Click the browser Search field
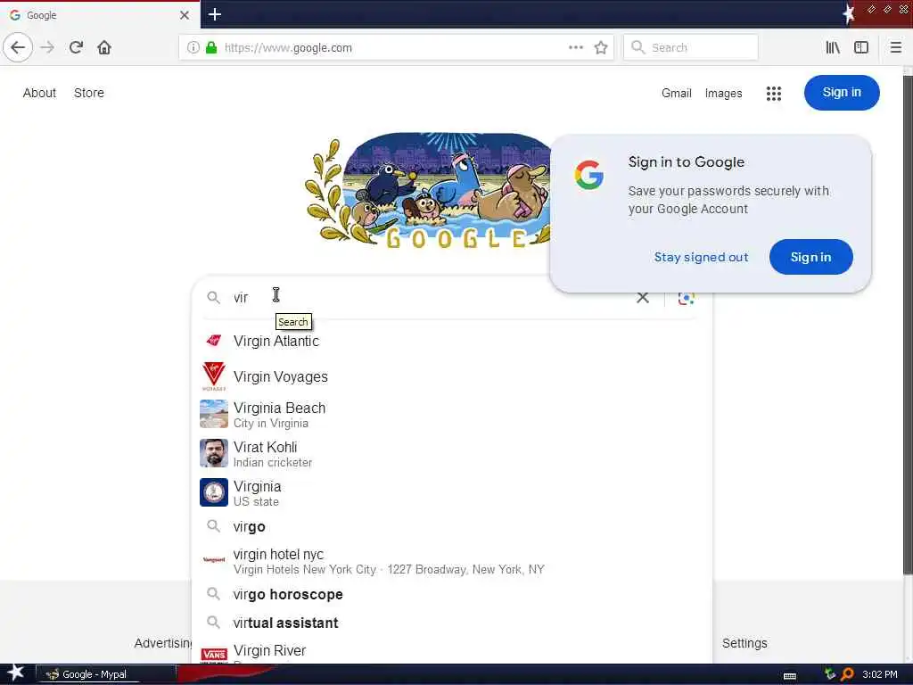913x685 pixels. 691,47
